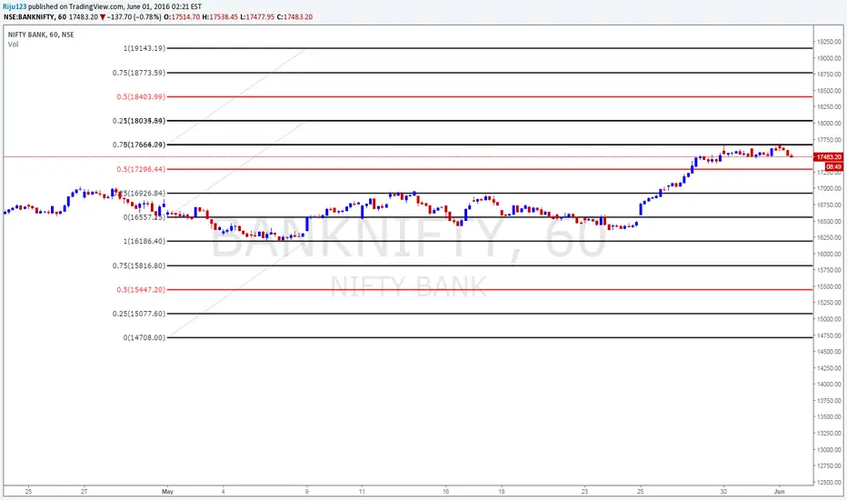Select the red 0.5(17296.44) level label

[x=141, y=169]
